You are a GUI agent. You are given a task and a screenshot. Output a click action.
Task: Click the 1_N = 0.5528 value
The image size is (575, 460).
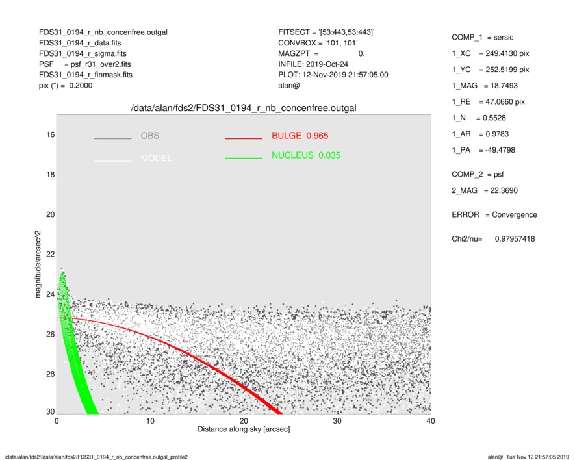coord(479,118)
